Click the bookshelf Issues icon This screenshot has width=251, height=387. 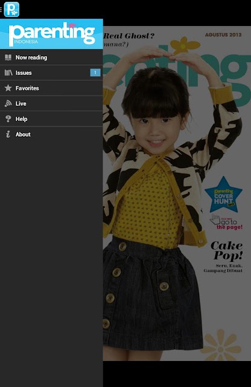[x=8, y=73]
